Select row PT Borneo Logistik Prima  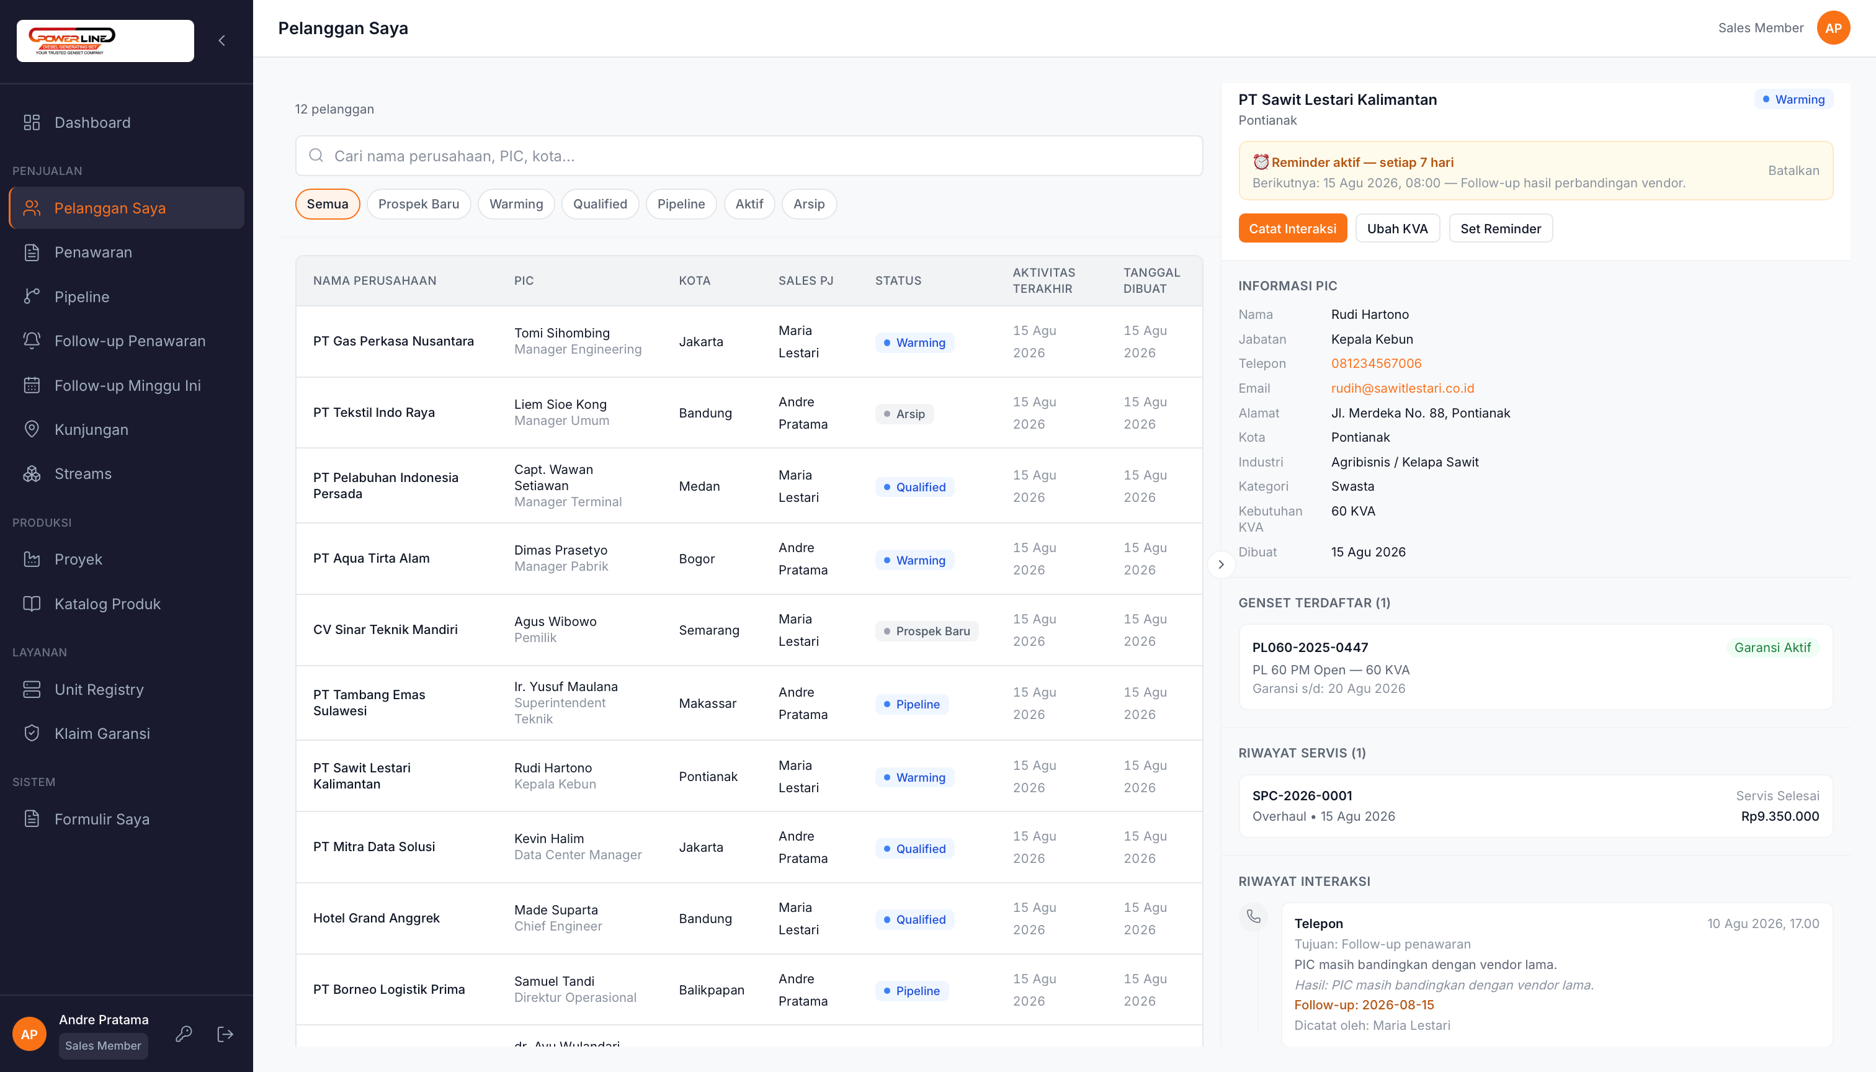tap(749, 989)
